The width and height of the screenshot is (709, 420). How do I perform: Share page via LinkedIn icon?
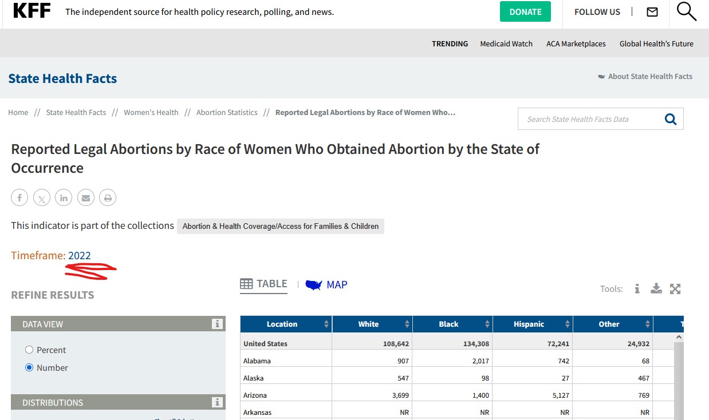pos(64,198)
